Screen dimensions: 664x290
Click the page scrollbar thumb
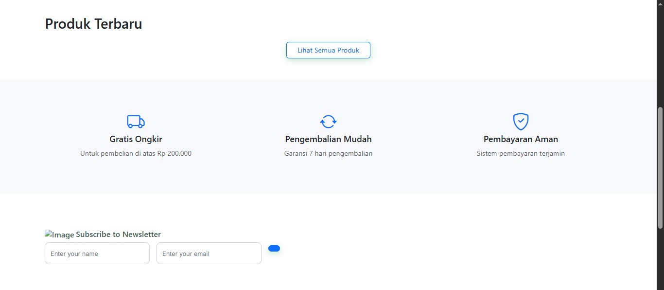(x=660, y=167)
